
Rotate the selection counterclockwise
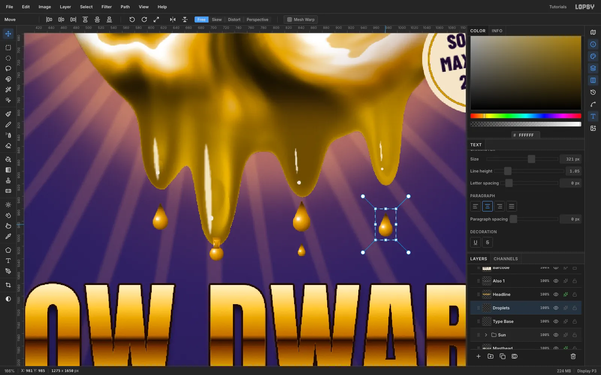click(x=132, y=19)
